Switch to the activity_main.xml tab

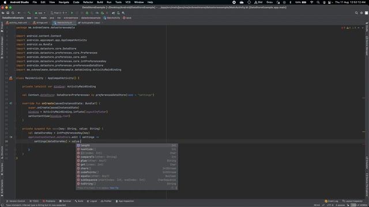[17, 23]
